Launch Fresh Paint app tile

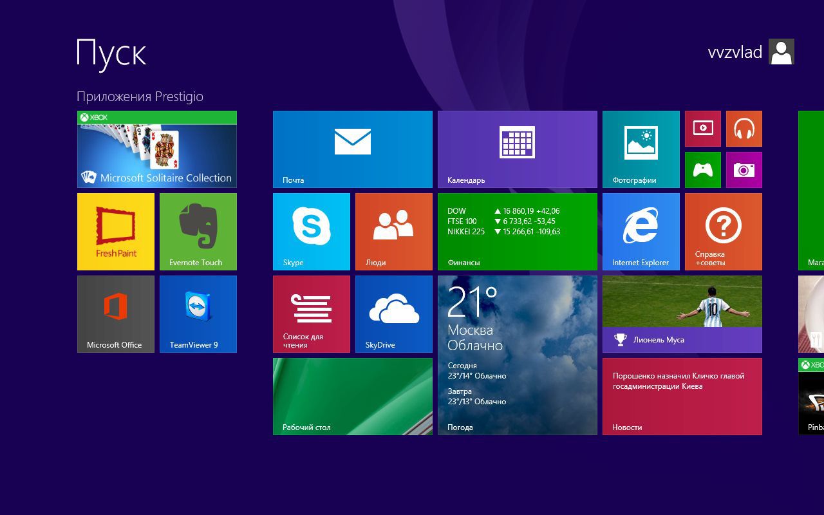tap(116, 232)
